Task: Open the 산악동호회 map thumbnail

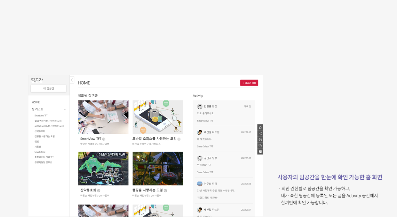Action: [x=103, y=168]
